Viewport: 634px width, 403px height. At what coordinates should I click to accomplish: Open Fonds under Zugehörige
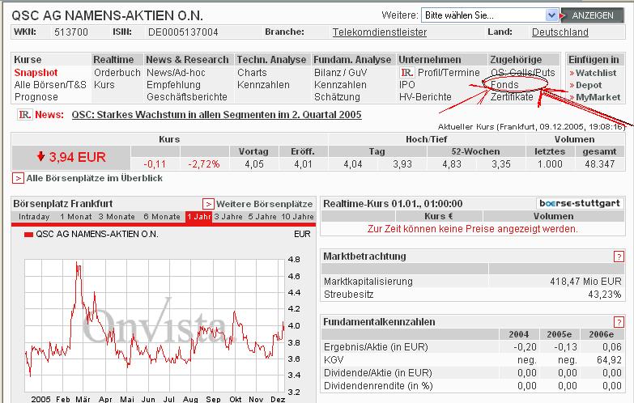coord(504,85)
